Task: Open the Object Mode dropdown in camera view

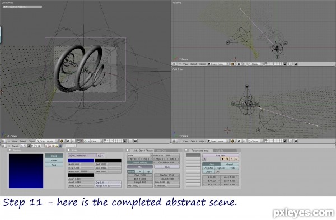Action: (48, 141)
